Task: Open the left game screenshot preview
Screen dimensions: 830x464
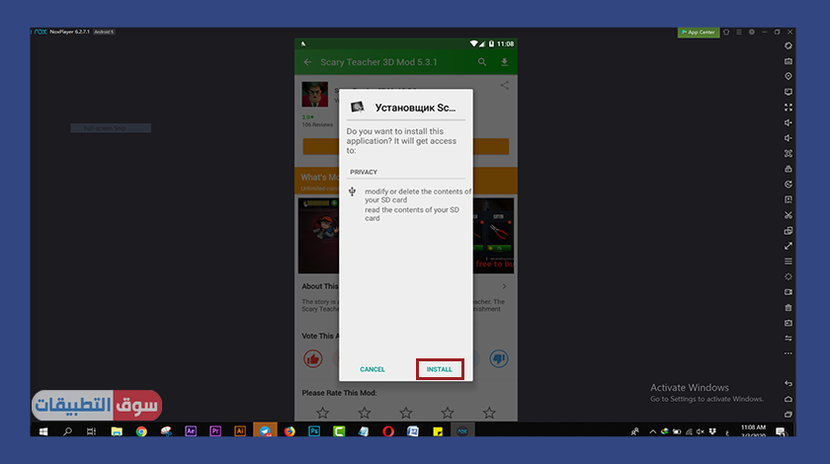Action: point(318,236)
